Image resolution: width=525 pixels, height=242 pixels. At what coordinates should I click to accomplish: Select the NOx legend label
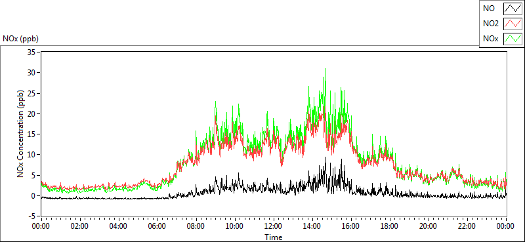tap(491, 39)
